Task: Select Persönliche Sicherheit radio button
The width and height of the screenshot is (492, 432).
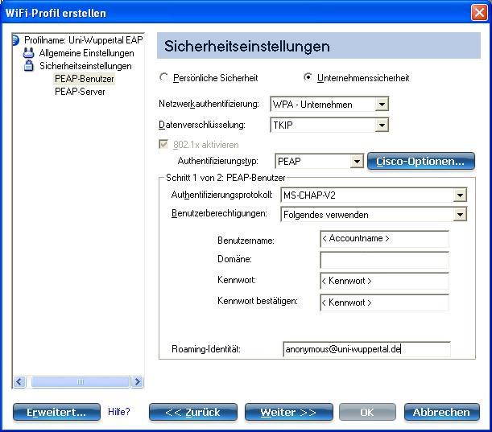Action: (x=163, y=77)
